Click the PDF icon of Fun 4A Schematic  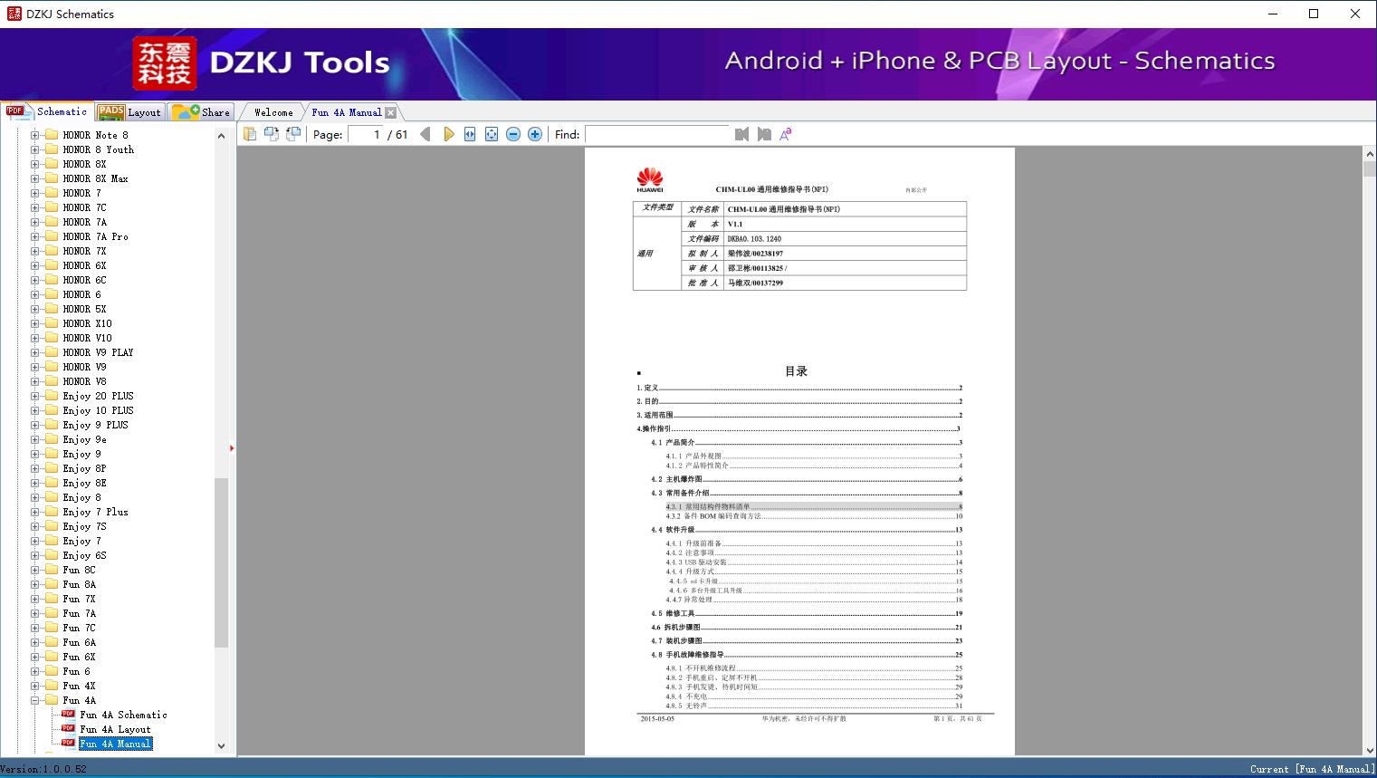tap(68, 714)
